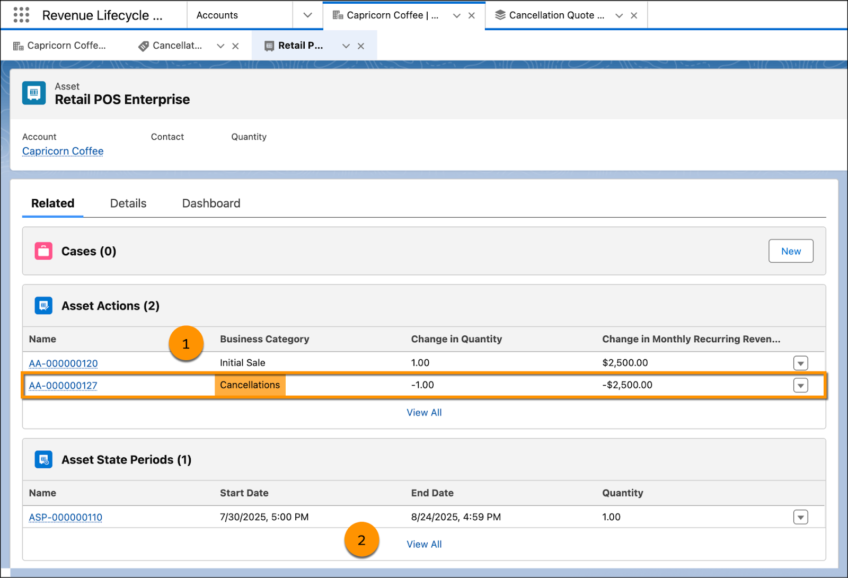
Task: Click the Change in Quantity column header
Action: [456, 339]
